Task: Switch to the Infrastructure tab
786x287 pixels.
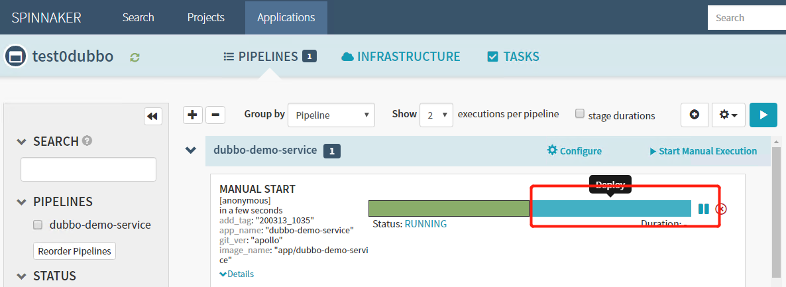Action: click(400, 56)
